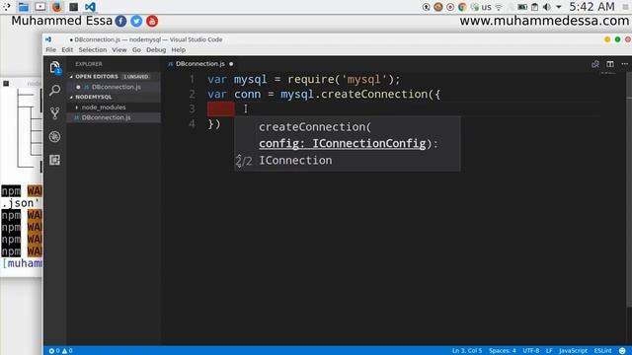Expand the node_modules folder

(104, 107)
